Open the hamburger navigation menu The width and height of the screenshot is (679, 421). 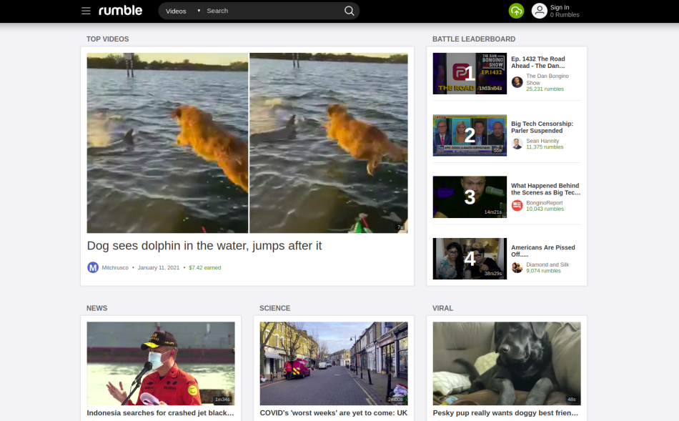coord(86,11)
